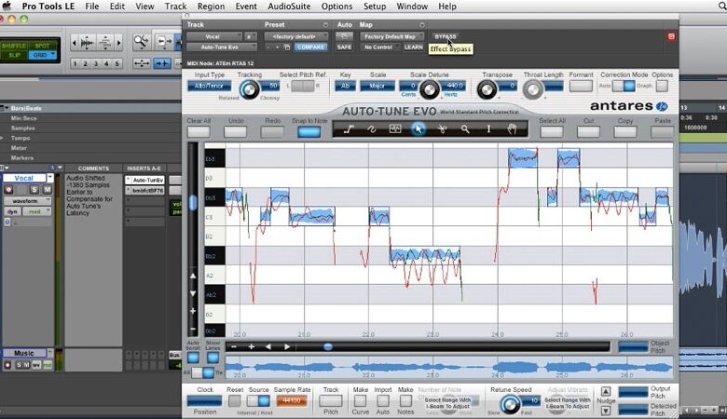The width and height of the screenshot is (727, 419).
Task: Click the horizontal scroll thumb below graph
Action: 328,346
